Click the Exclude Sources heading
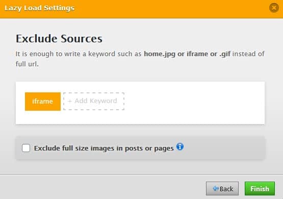Screen dimensions: 283x199 59,38
